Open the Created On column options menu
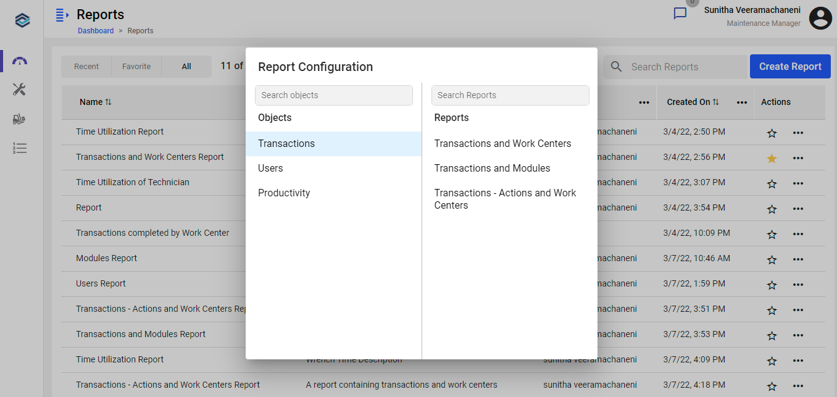Image resolution: width=837 pixels, height=397 pixels. (742, 102)
